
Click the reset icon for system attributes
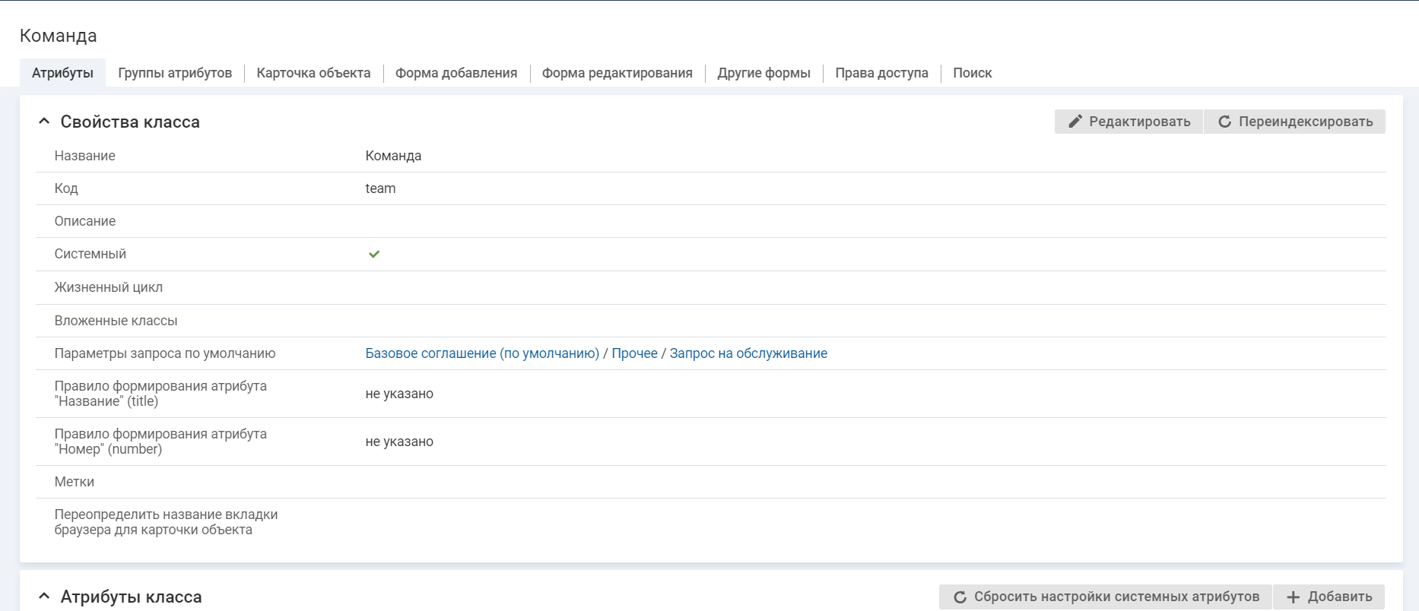point(960,597)
